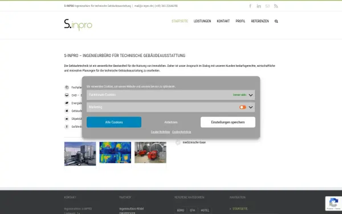The height and width of the screenshot is (214, 342).
Task: Show previous image in the carousel
Action: point(68,155)
